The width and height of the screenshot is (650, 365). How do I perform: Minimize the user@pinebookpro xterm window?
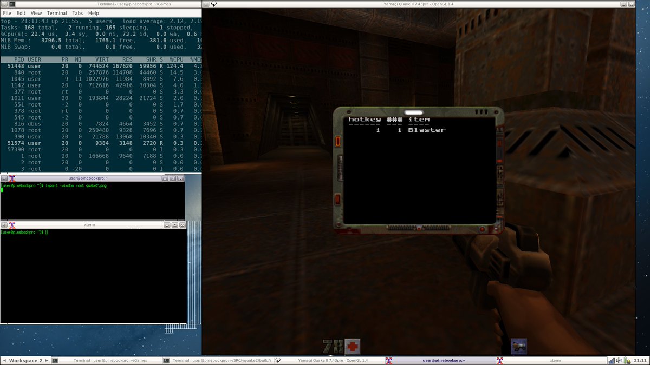(165, 178)
